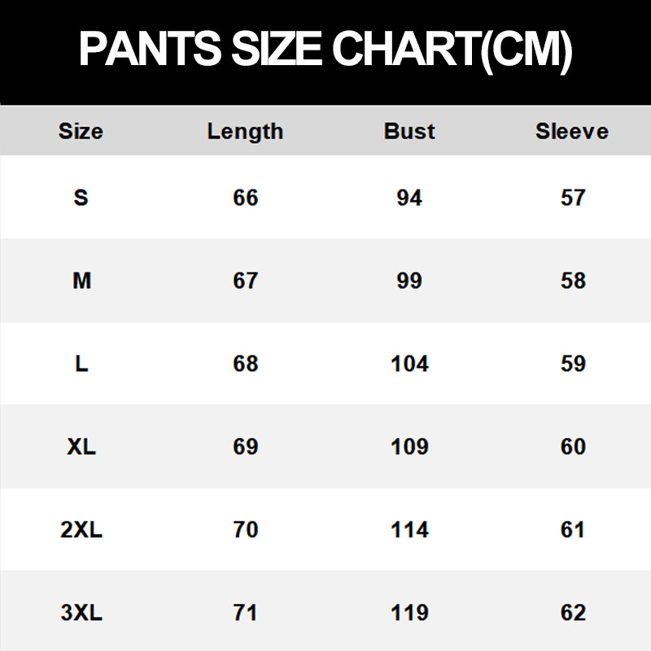The image size is (651, 651).
Task: Click the Sleeve column header
Action: [572, 131]
